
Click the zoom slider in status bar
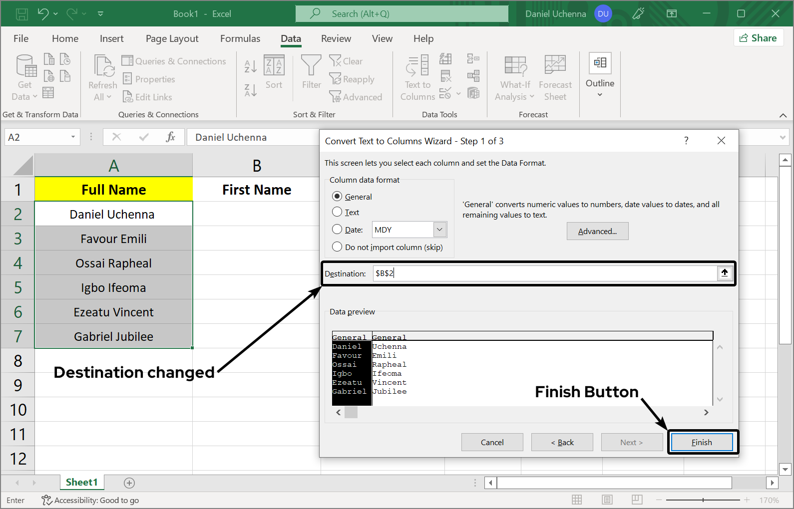703,500
